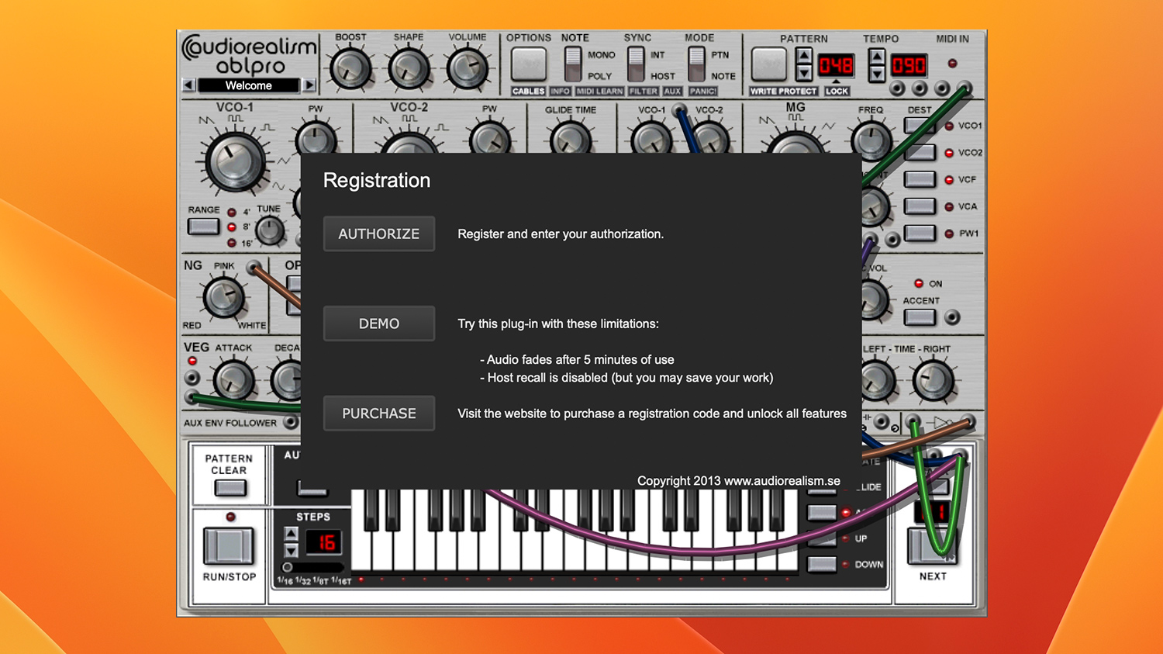The width and height of the screenshot is (1163, 654).
Task: Select PW1 modulation destination button
Action: coord(920,233)
